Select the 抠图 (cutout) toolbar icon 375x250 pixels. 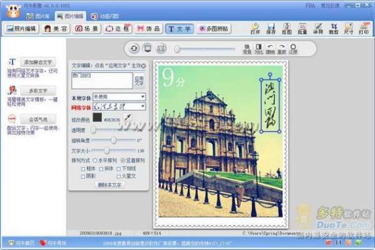(x=286, y=29)
